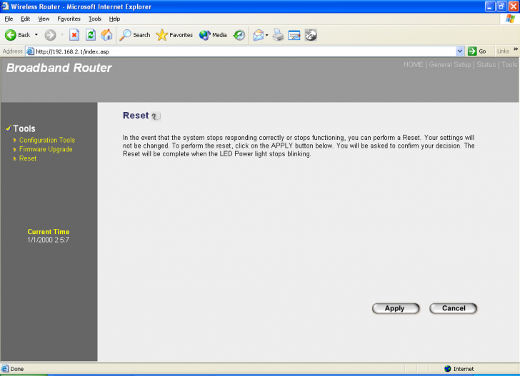Viewport: 520px width, 376px height.
Task: Click the help icon beside Reset heading
Action: click(x=156, y=116)
